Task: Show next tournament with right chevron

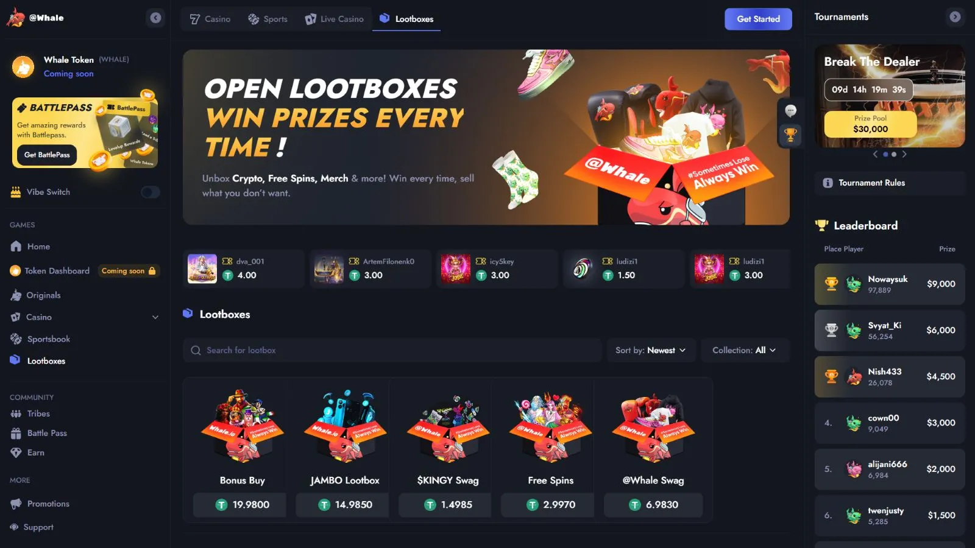Action: click(904, 155)
